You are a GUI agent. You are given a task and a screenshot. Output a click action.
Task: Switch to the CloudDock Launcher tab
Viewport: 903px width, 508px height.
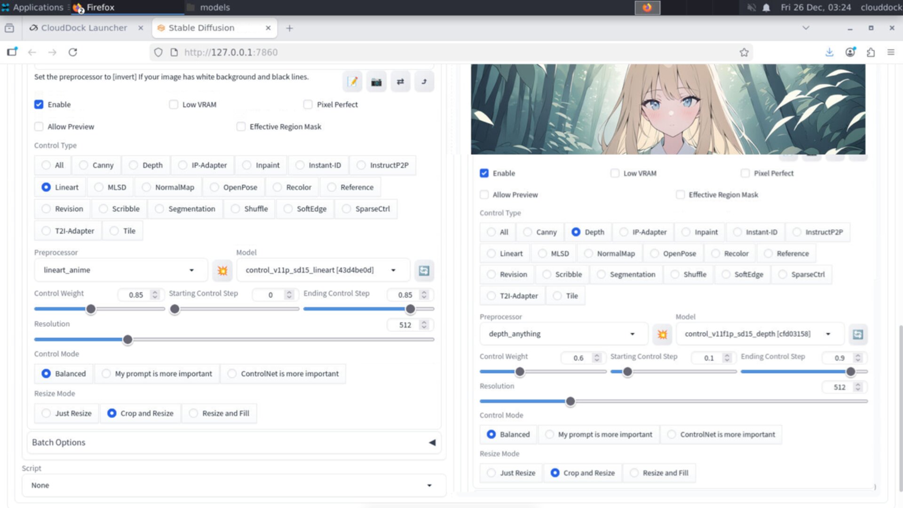point(84,28)
